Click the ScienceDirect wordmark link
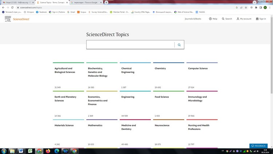Screen dimensions: 273x154 coord(21,19)
